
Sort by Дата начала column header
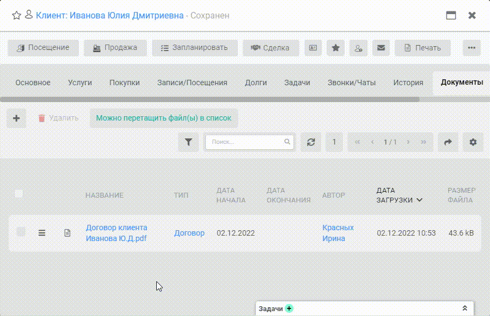point(231,195)
